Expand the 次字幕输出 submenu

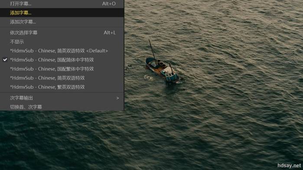click(62, 98)
